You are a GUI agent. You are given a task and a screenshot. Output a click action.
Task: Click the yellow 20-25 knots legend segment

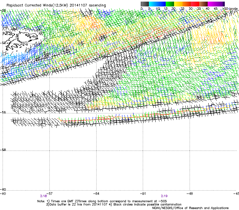click(x=178, y=4)
